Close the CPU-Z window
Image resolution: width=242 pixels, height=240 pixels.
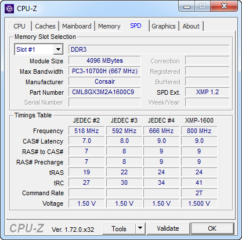pyautogui.click(x=224, y=6)
